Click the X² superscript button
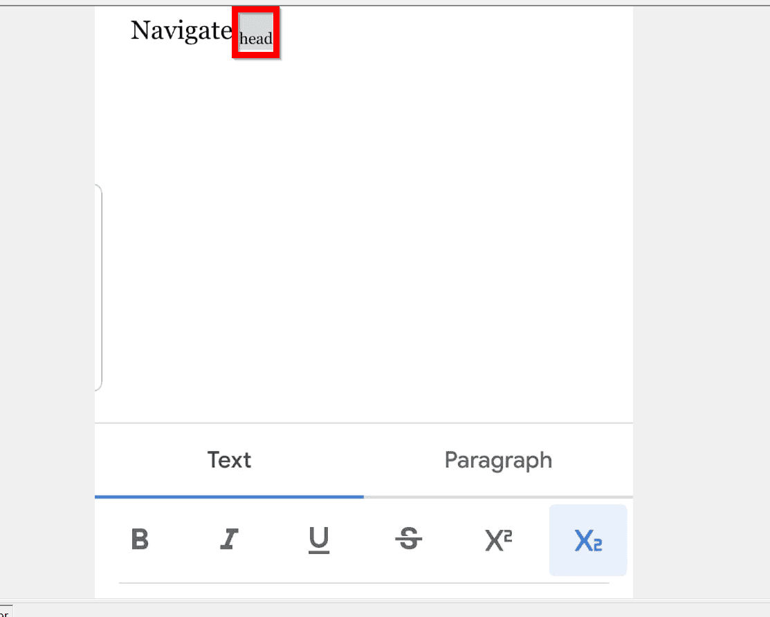 click(x=498, y=540)
